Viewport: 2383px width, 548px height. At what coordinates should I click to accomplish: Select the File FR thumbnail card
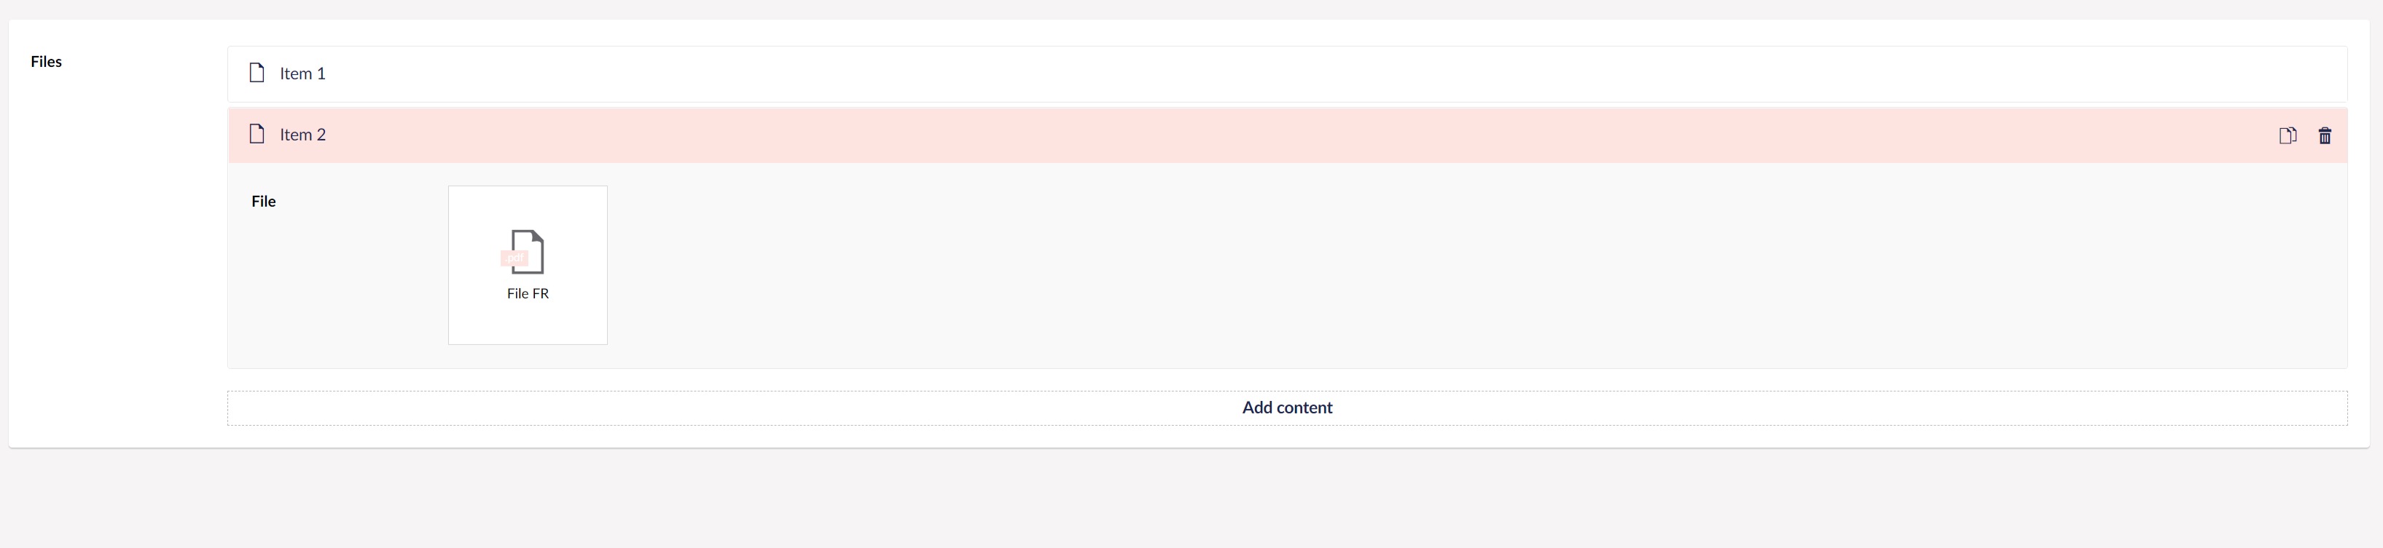(x=528, y=264)
